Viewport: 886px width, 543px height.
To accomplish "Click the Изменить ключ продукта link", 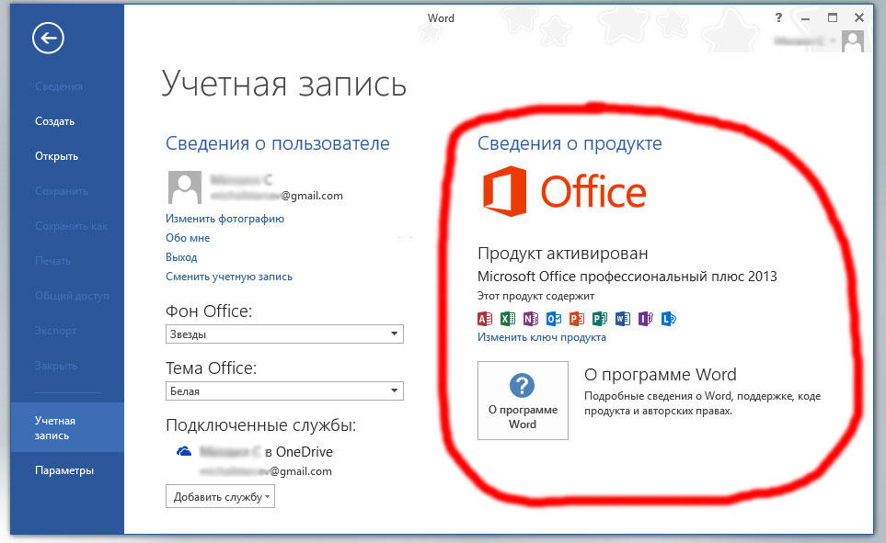I will 542,337.
